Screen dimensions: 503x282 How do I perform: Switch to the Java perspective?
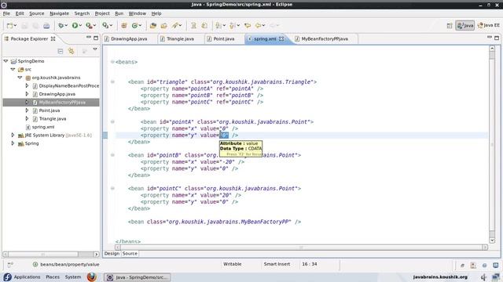coord(464,26)
